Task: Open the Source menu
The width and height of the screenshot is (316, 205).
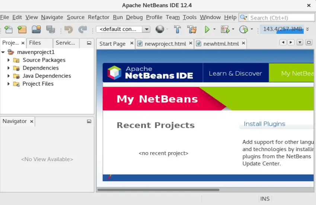Action: 76,17
